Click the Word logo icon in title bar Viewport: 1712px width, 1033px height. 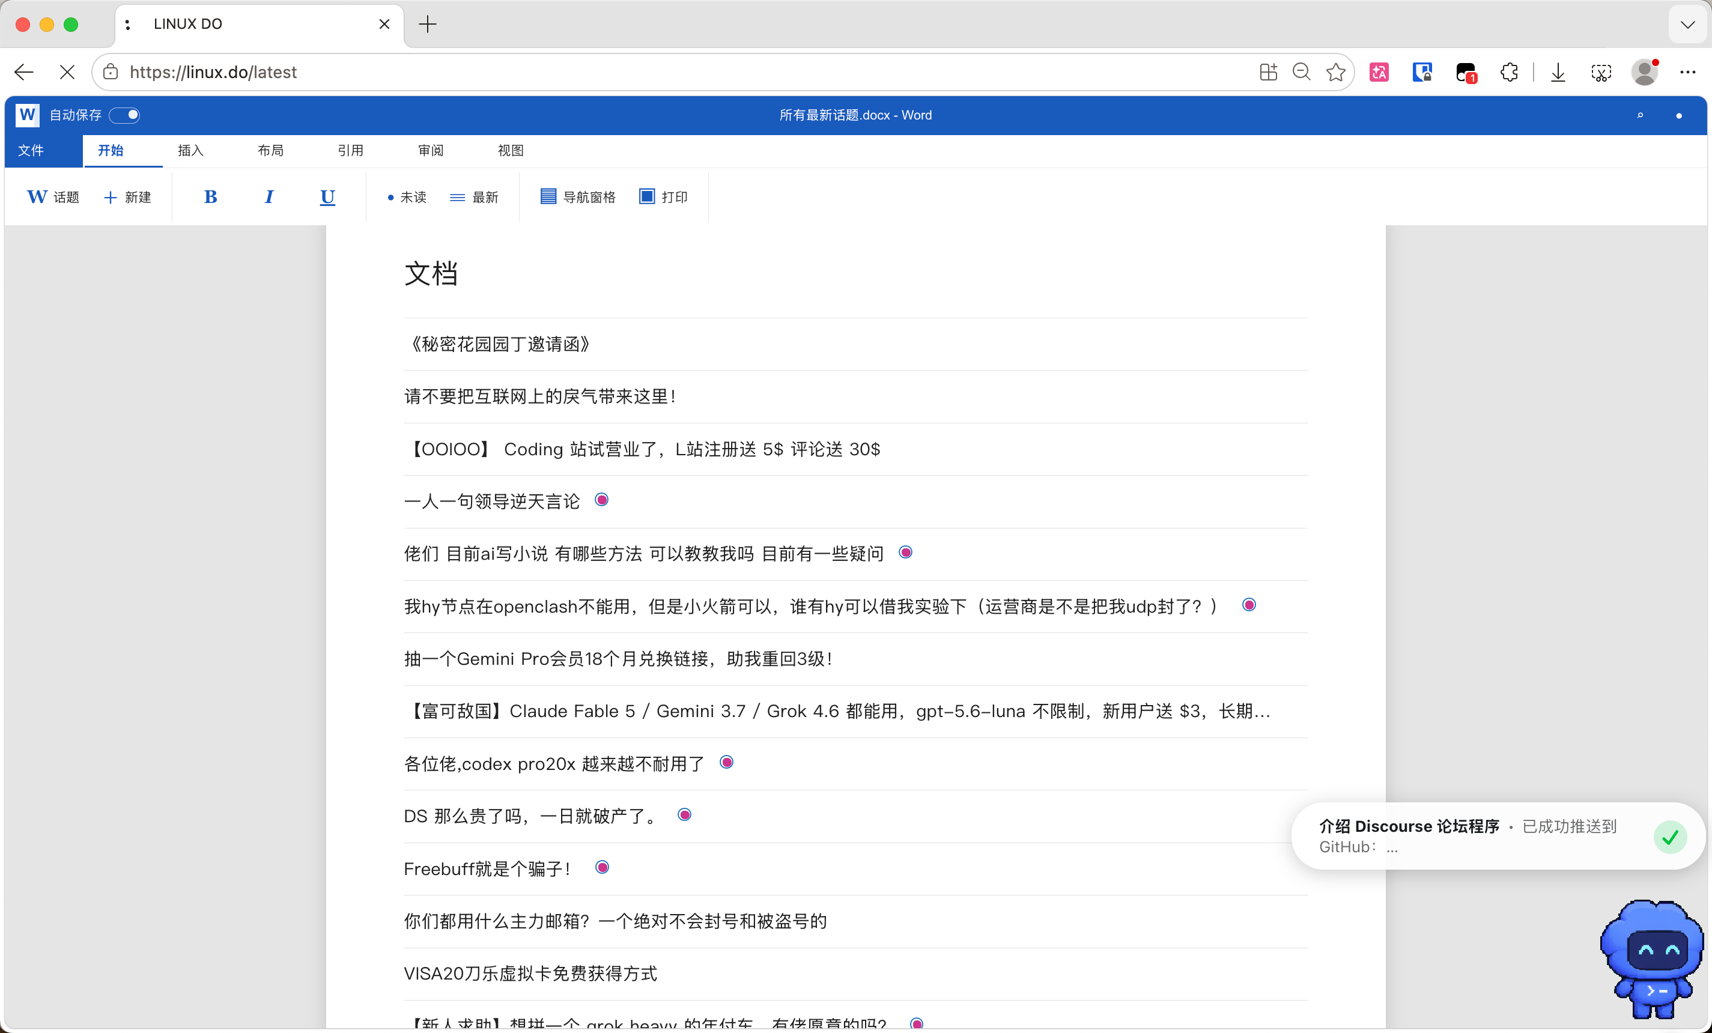tap(27, 115)
